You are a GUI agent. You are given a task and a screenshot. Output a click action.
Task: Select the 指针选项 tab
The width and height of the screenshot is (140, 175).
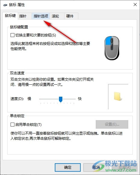[x=41, y=16]
